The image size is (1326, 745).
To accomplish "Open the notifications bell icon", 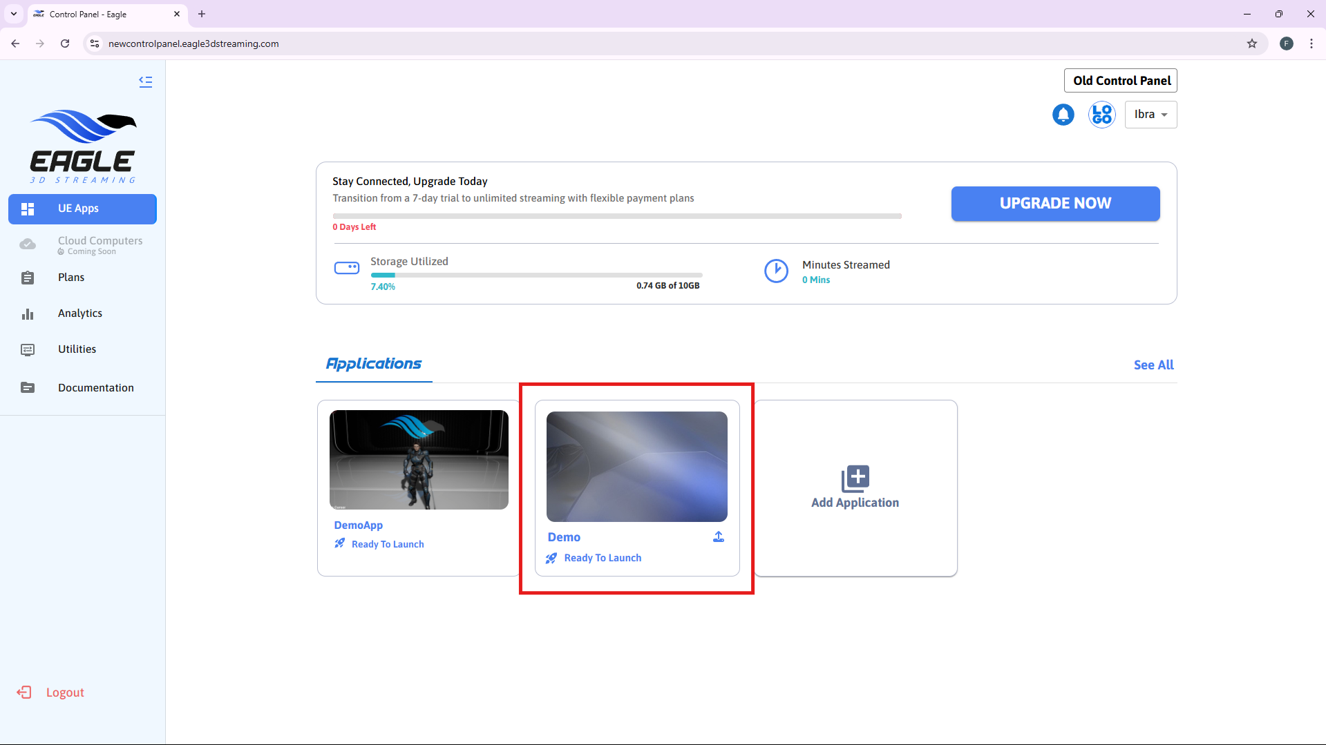I will point(1063,115).
